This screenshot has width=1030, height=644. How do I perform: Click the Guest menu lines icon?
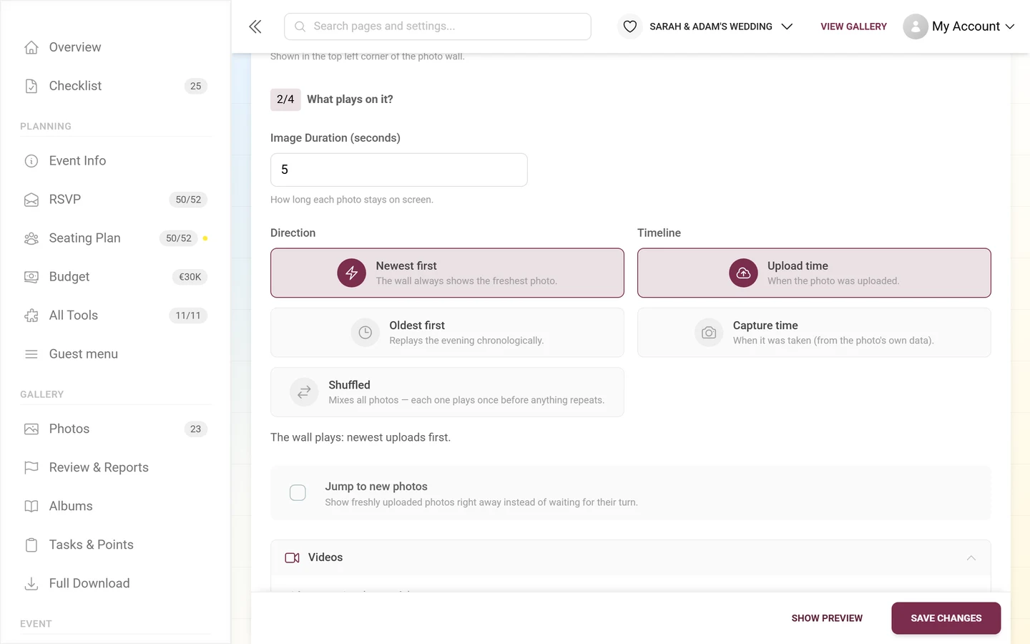click(x=31, y=354)
